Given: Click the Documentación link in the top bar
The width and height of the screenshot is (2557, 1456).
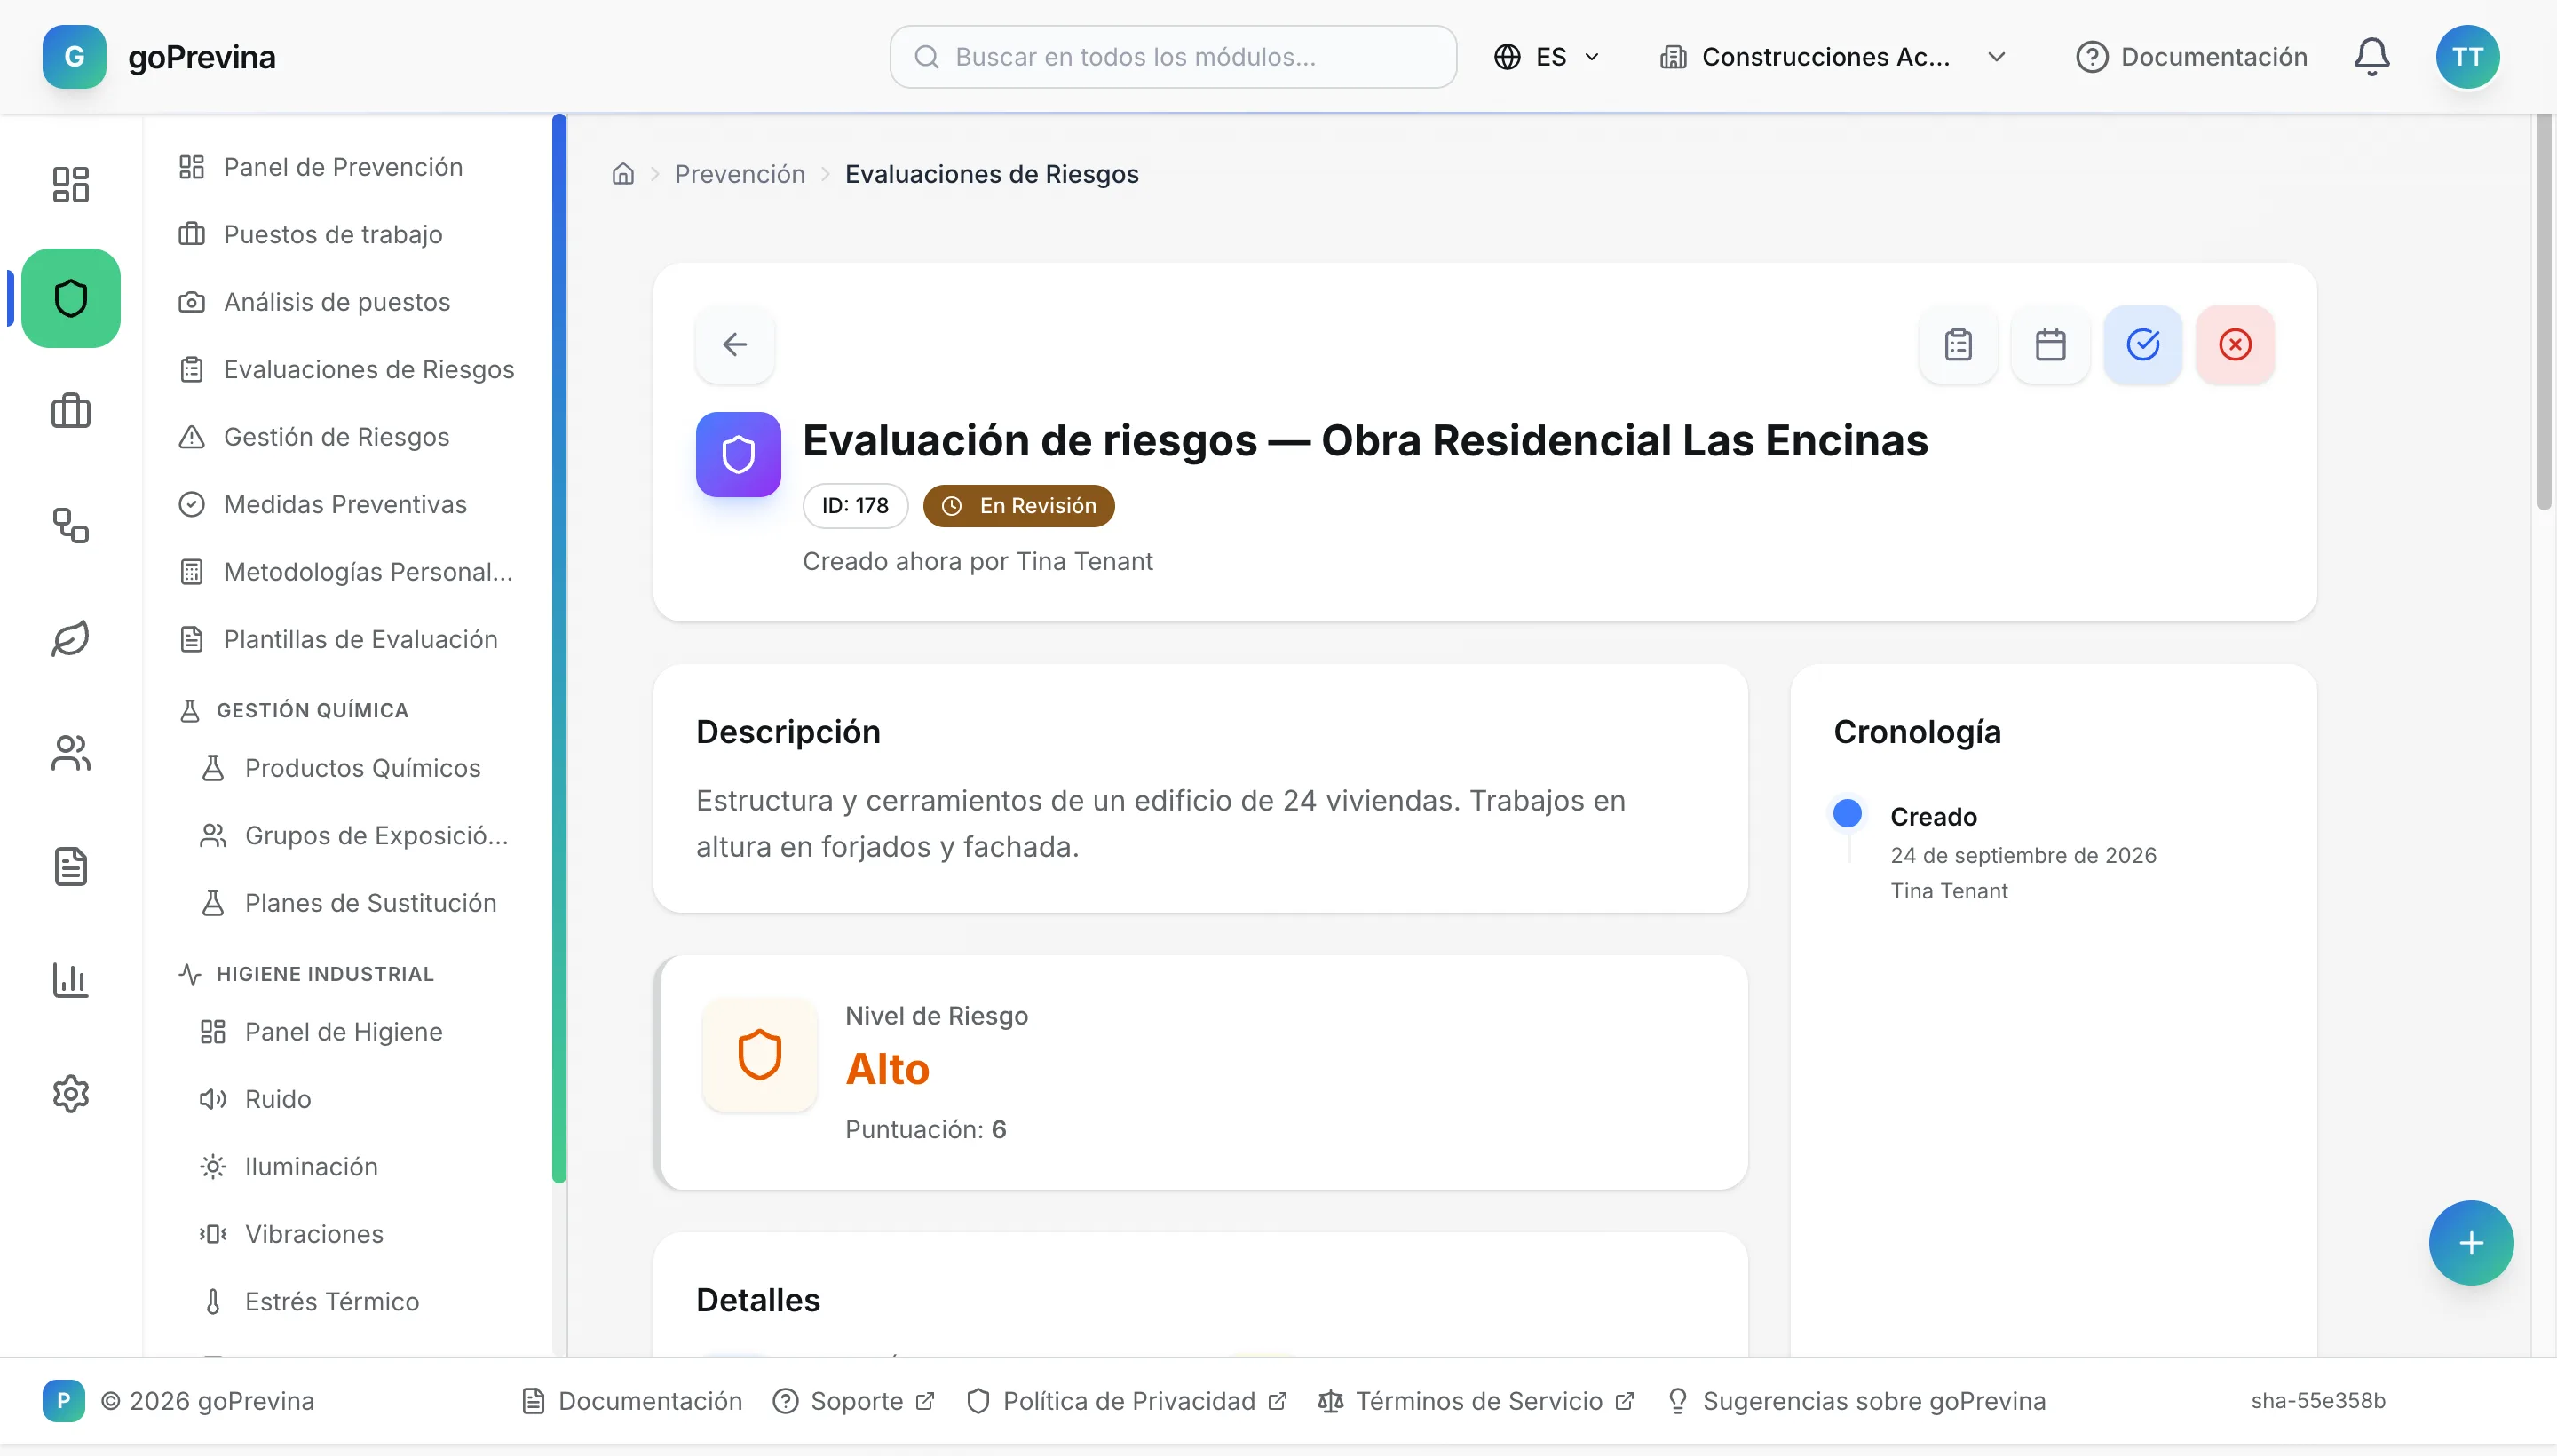Looking at the screenshot, I should point(2191,57).
